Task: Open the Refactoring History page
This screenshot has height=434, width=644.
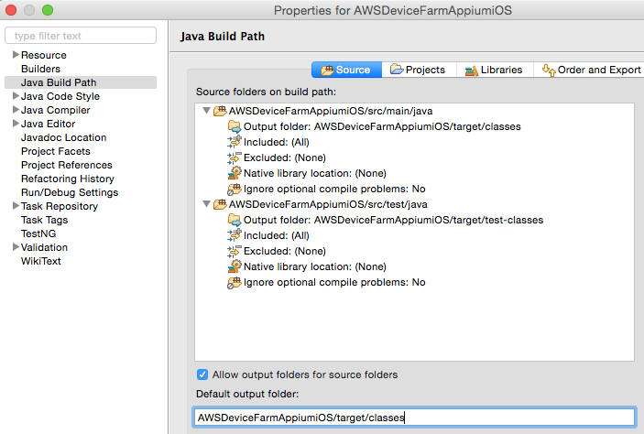Action: pyautogui.click(x=68, y=179)
